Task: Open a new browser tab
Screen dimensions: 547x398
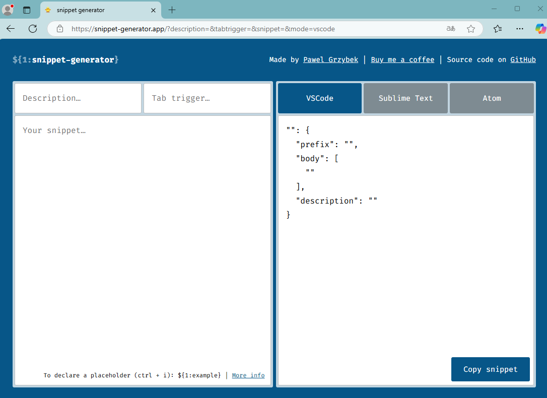Action: (x=172, y=10)
